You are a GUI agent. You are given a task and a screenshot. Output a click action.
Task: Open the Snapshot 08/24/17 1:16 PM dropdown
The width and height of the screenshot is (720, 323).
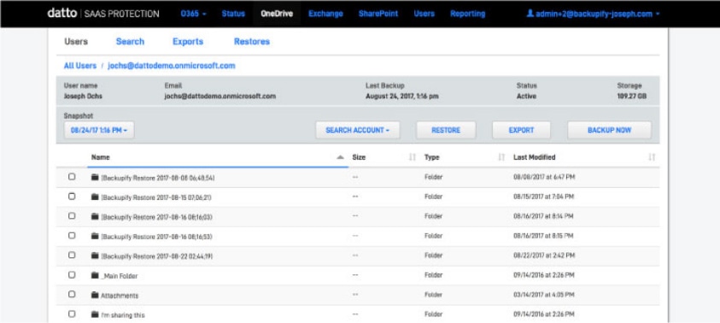[x=99, y=130]
